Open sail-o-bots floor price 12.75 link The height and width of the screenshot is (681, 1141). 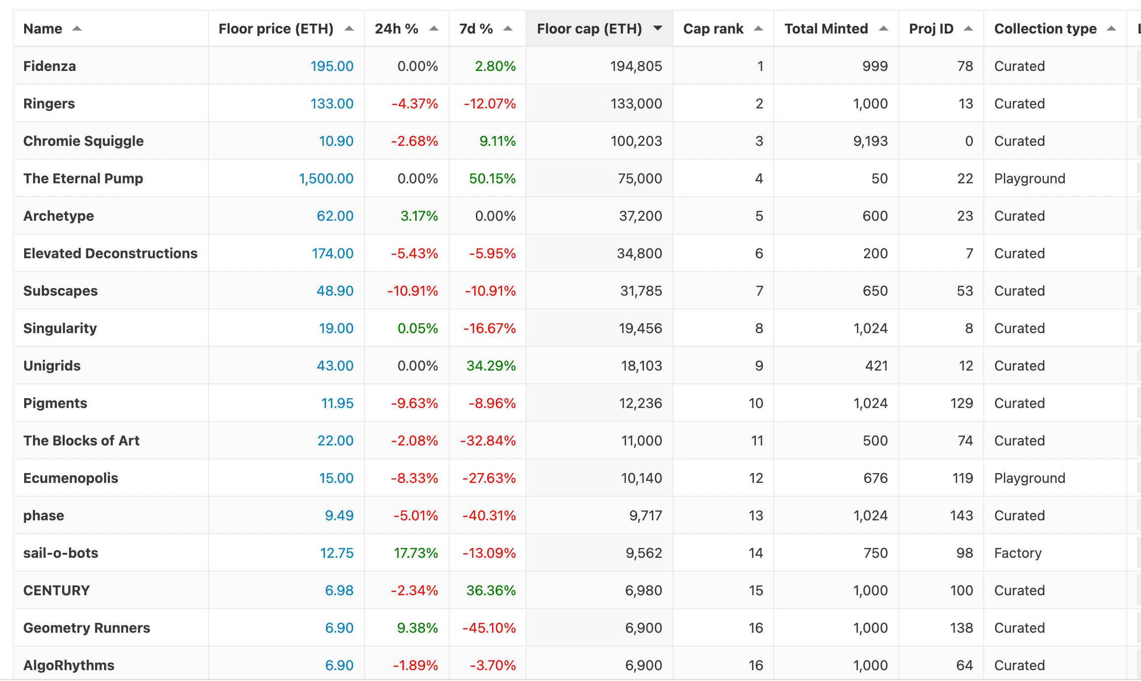(336, 553)
